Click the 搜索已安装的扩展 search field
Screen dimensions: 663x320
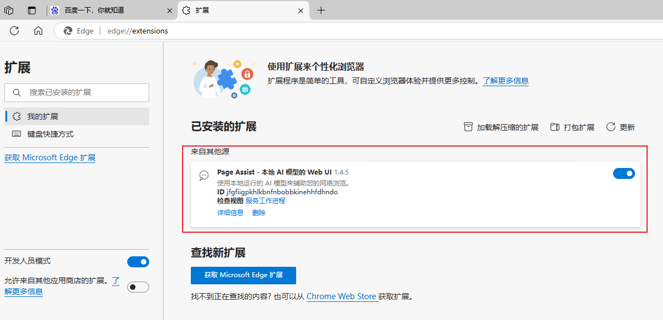coord(77,93)
